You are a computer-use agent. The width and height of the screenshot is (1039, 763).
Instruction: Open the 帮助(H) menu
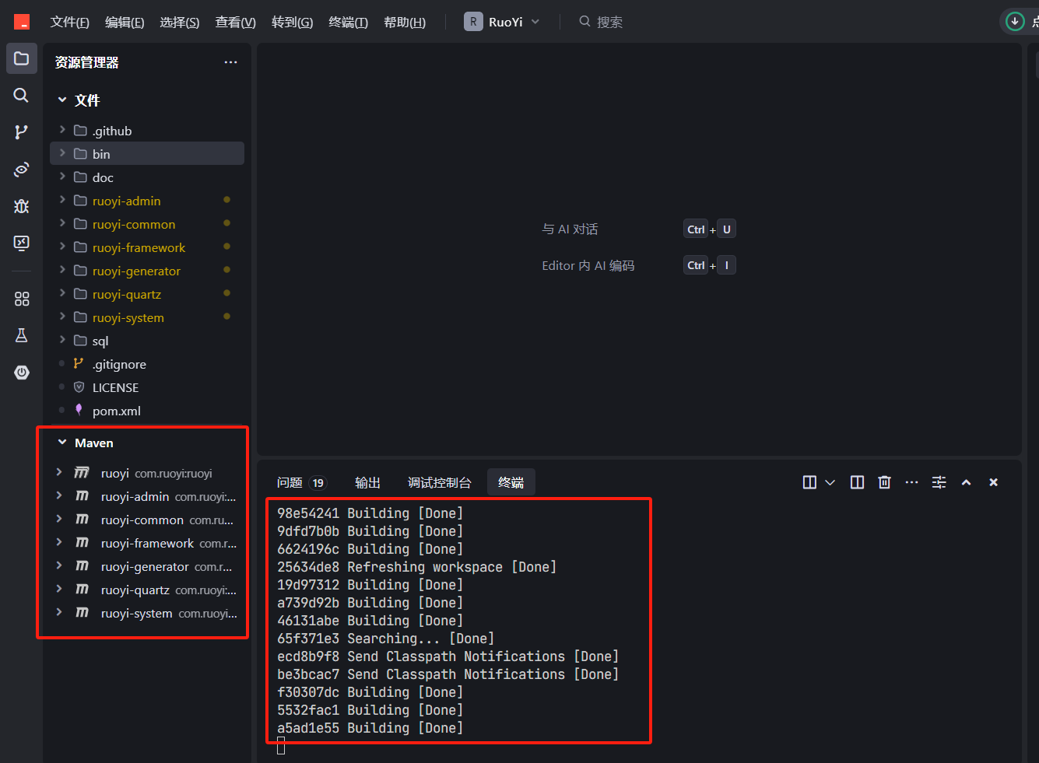[405, 22]
